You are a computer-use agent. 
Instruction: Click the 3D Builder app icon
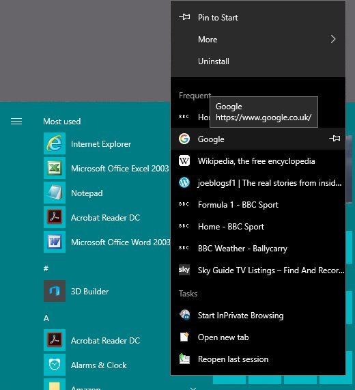click(x=55, y=291)
